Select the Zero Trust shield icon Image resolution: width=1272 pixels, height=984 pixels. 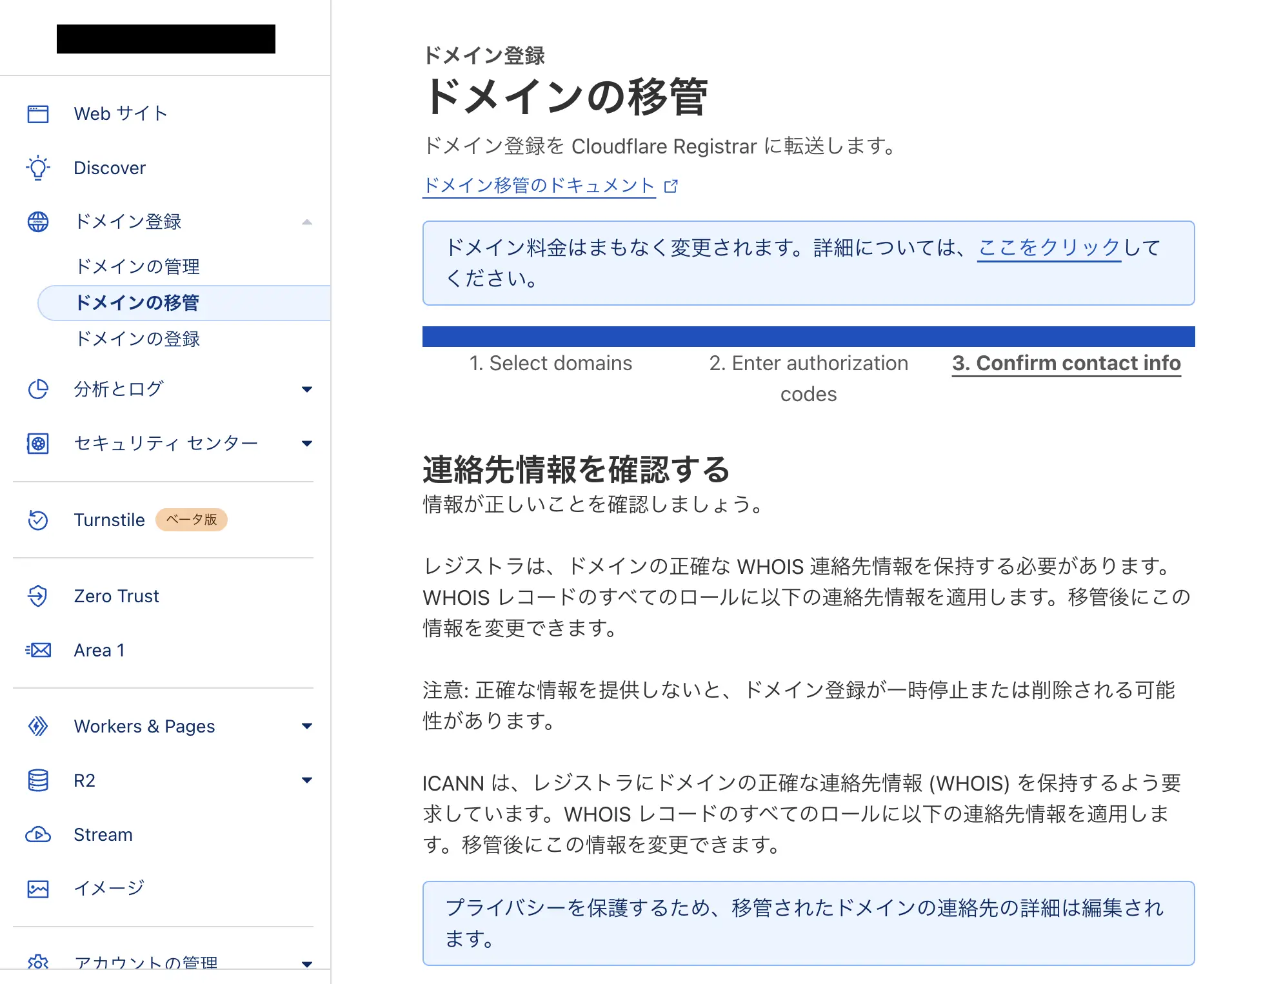coord(38,596)
